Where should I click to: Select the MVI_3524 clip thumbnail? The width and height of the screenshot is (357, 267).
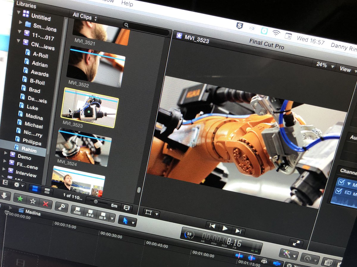(83, 147)
